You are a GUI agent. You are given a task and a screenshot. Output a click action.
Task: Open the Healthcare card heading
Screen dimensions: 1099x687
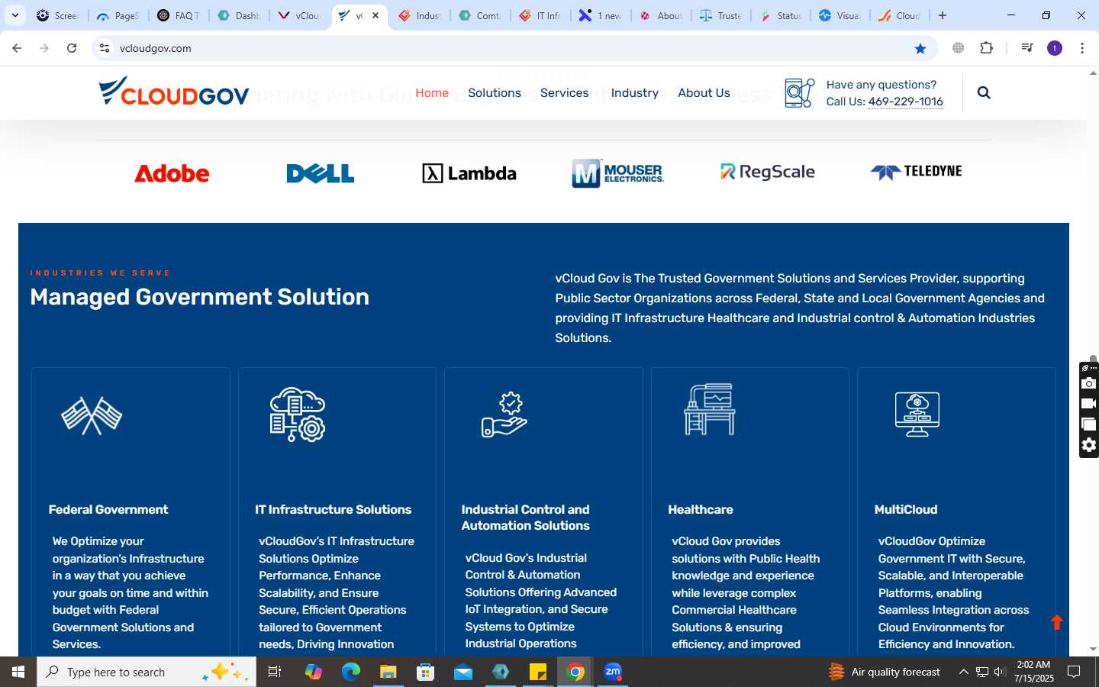[701, 509]
